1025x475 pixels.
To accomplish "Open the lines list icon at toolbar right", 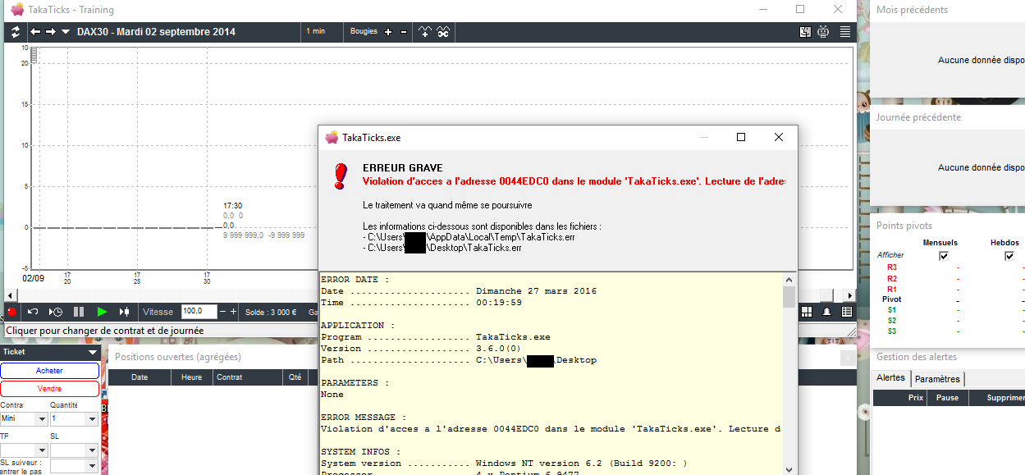I will (844, 32).
